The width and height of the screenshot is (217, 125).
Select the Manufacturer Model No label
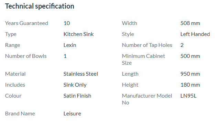(x=147, y=99)
